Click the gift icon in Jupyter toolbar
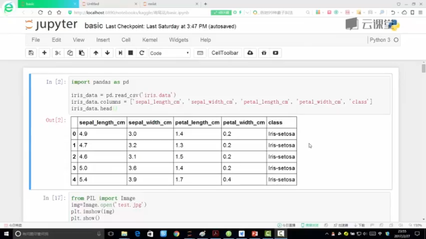The width and height of the screenshot is (426, 239). 264,53
